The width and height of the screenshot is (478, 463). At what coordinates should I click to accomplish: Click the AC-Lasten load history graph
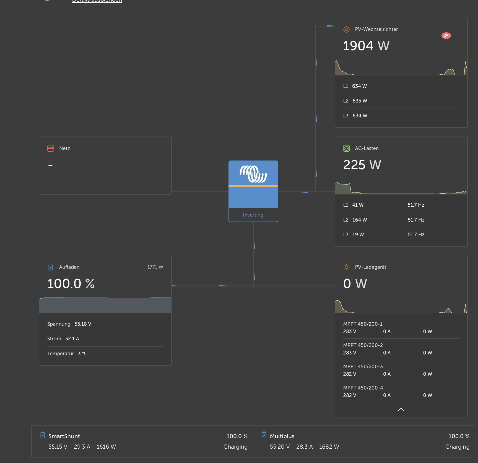[x=401, y=188]
